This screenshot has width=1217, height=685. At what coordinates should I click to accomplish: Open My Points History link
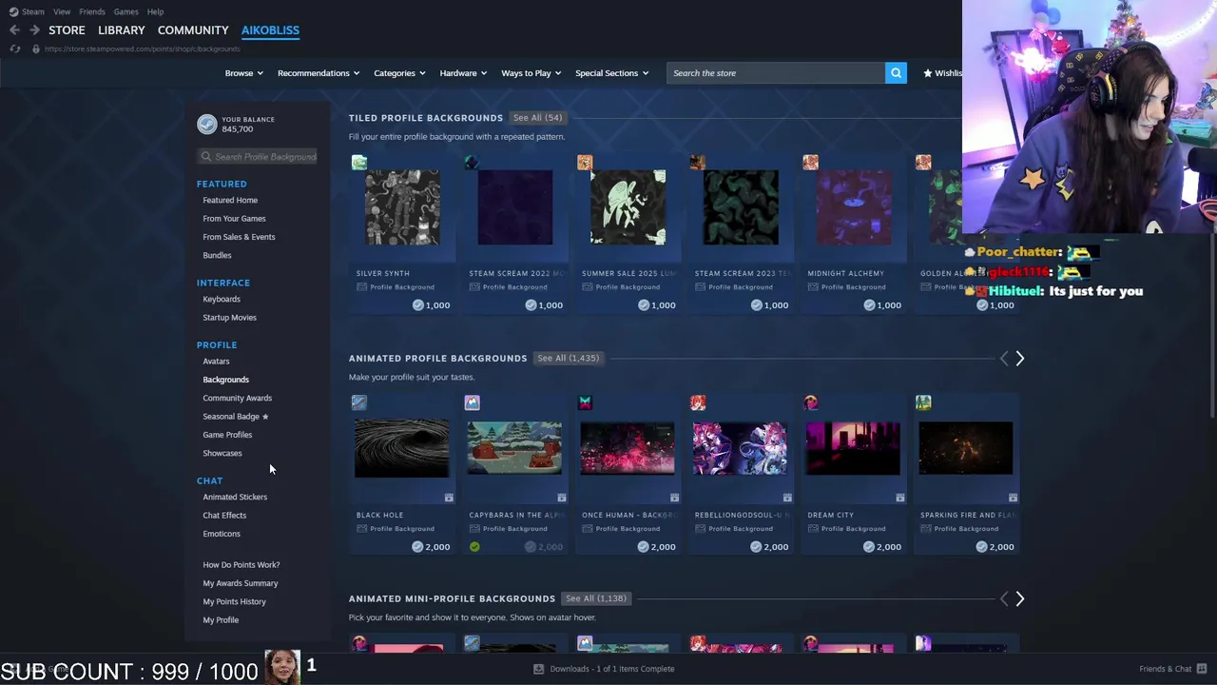tap(234, 602)
